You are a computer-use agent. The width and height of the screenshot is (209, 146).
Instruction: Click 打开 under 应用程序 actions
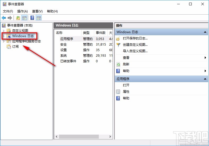pos(126,85)
